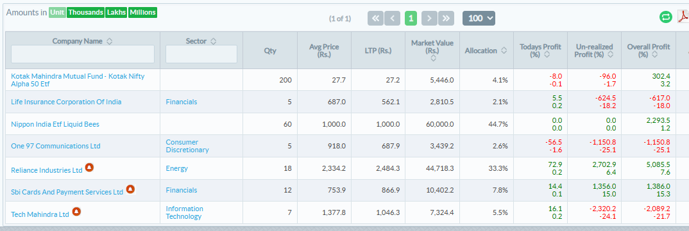Click the Consumer Discretionary sector link
689x231 pixels.
(187, 146)
